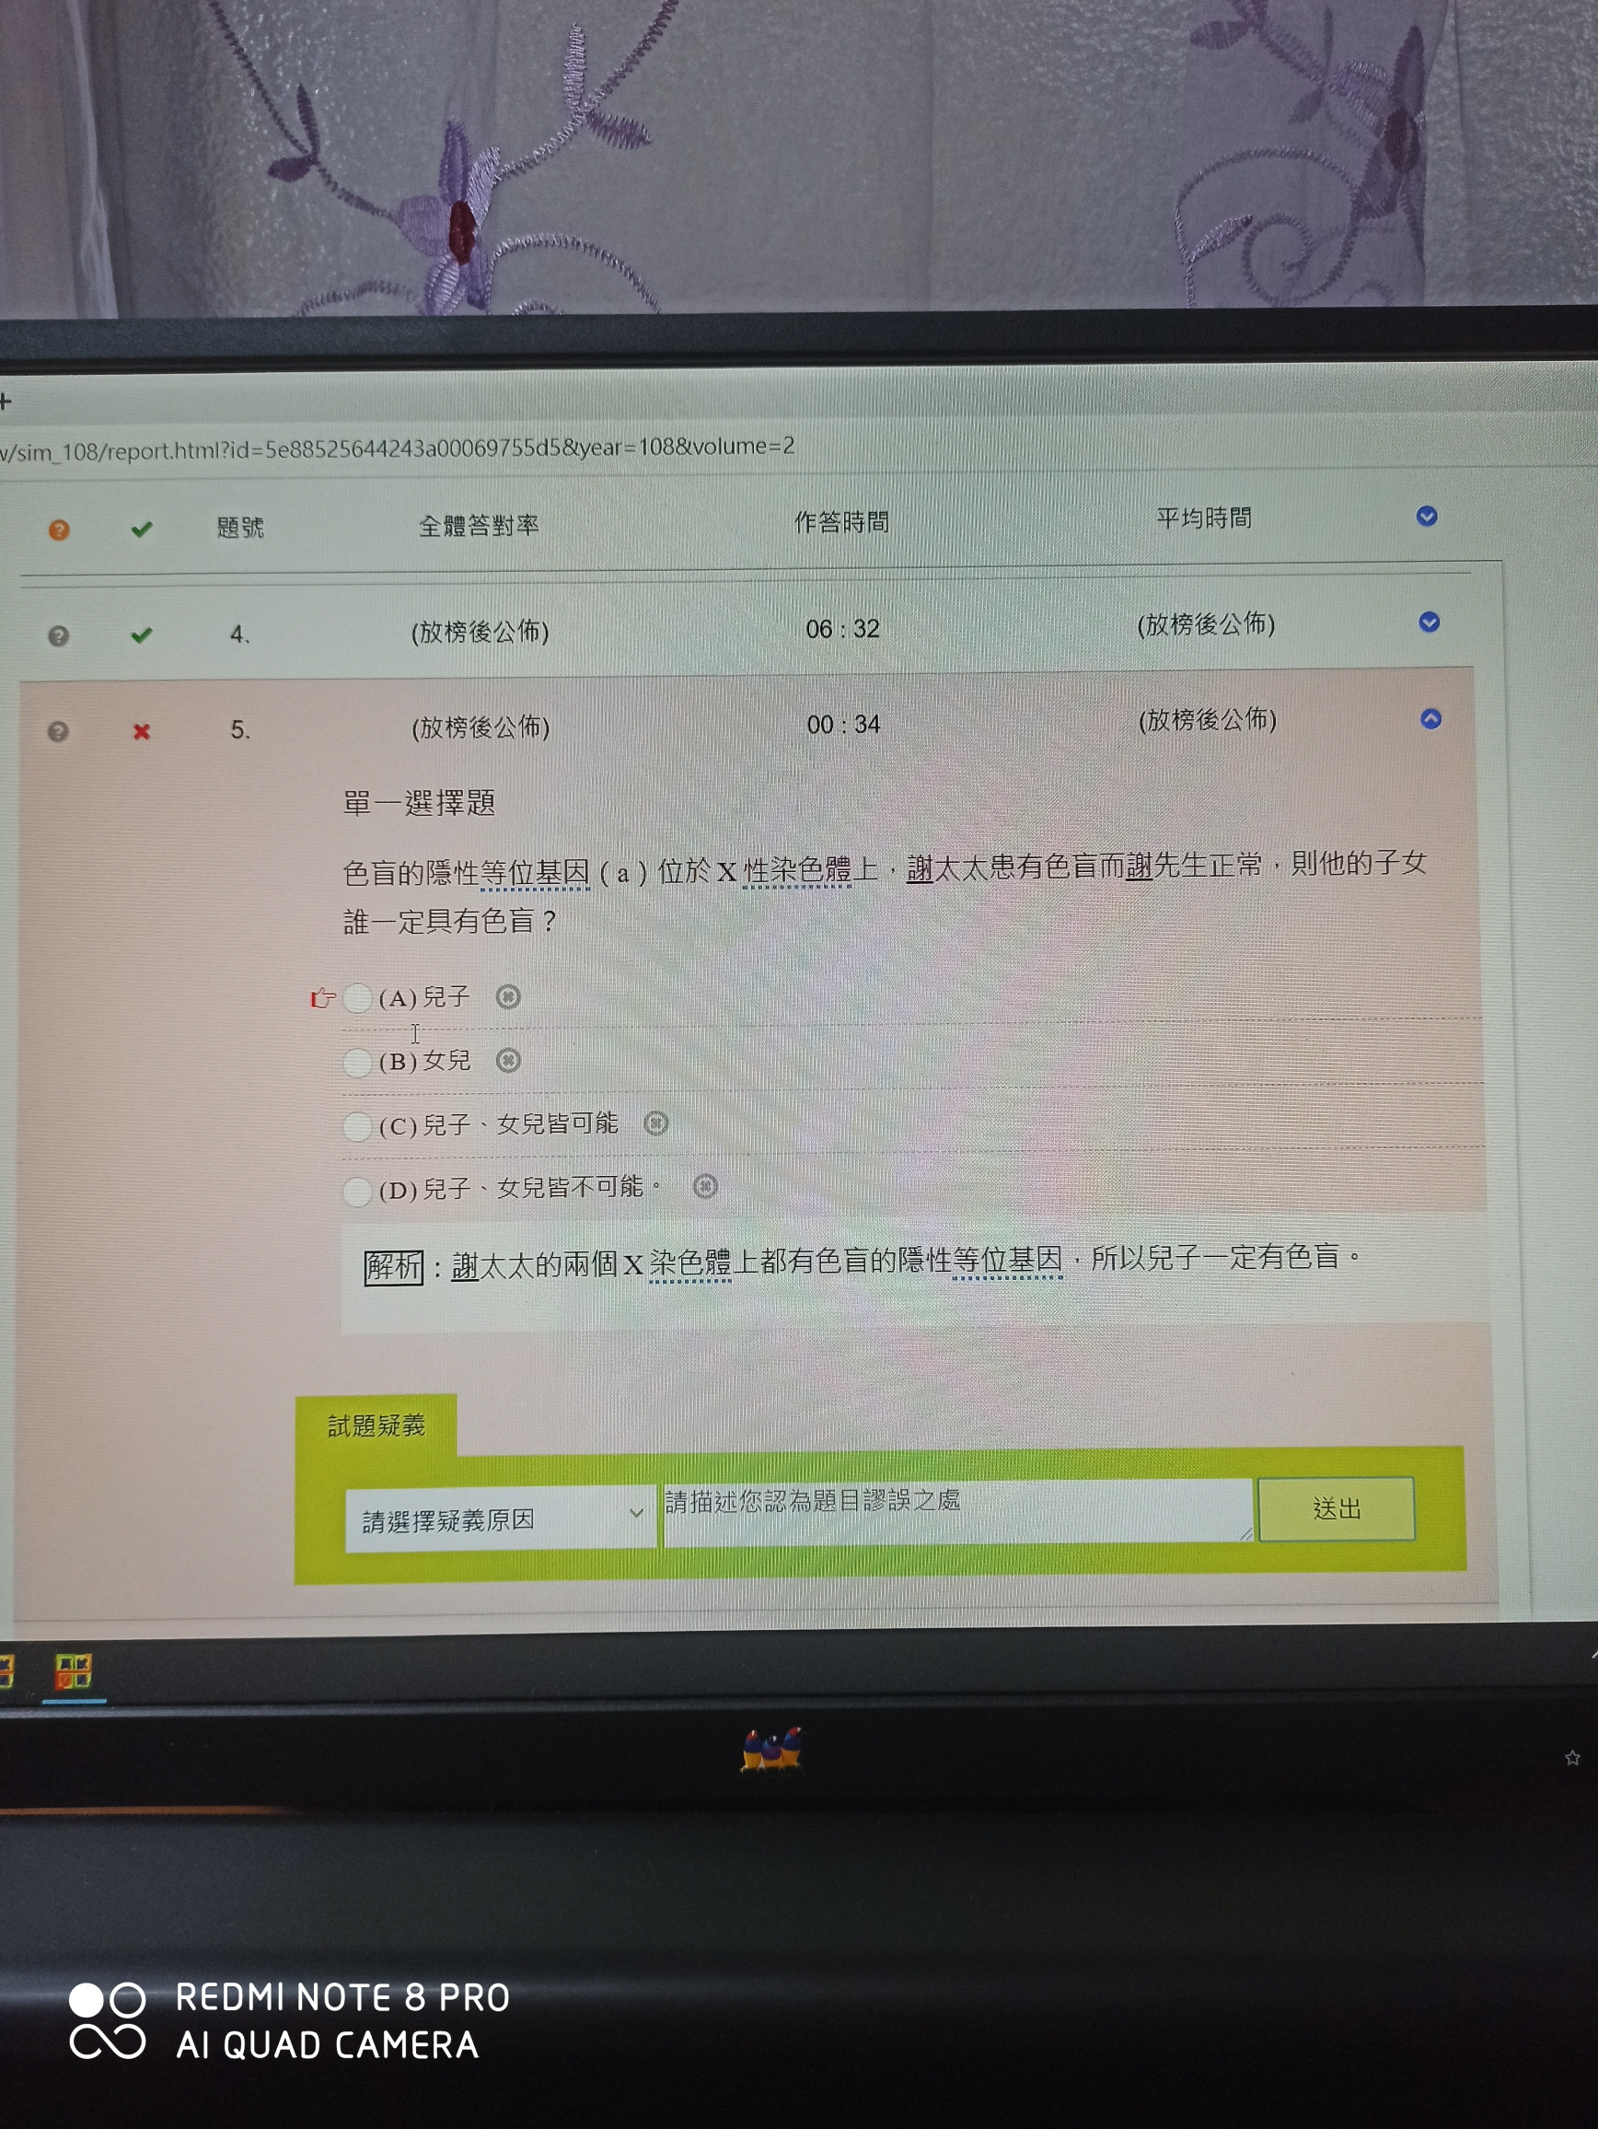Click question number 4. cell
Image resolution: width=1598 pixels, height=2129 pixels.
tap(240, 634)
